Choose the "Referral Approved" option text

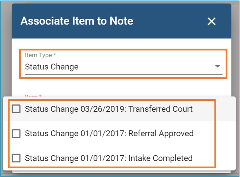coord(161,133)
